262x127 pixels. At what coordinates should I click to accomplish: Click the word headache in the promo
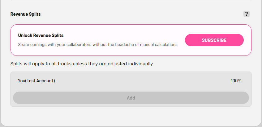[124, 45]
